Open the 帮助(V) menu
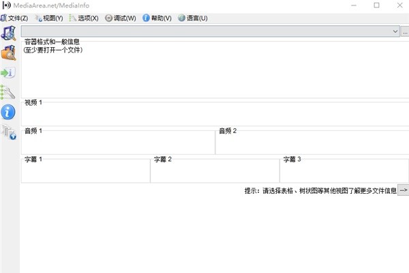This screenshot has height=273, width=409. (157, 18)
